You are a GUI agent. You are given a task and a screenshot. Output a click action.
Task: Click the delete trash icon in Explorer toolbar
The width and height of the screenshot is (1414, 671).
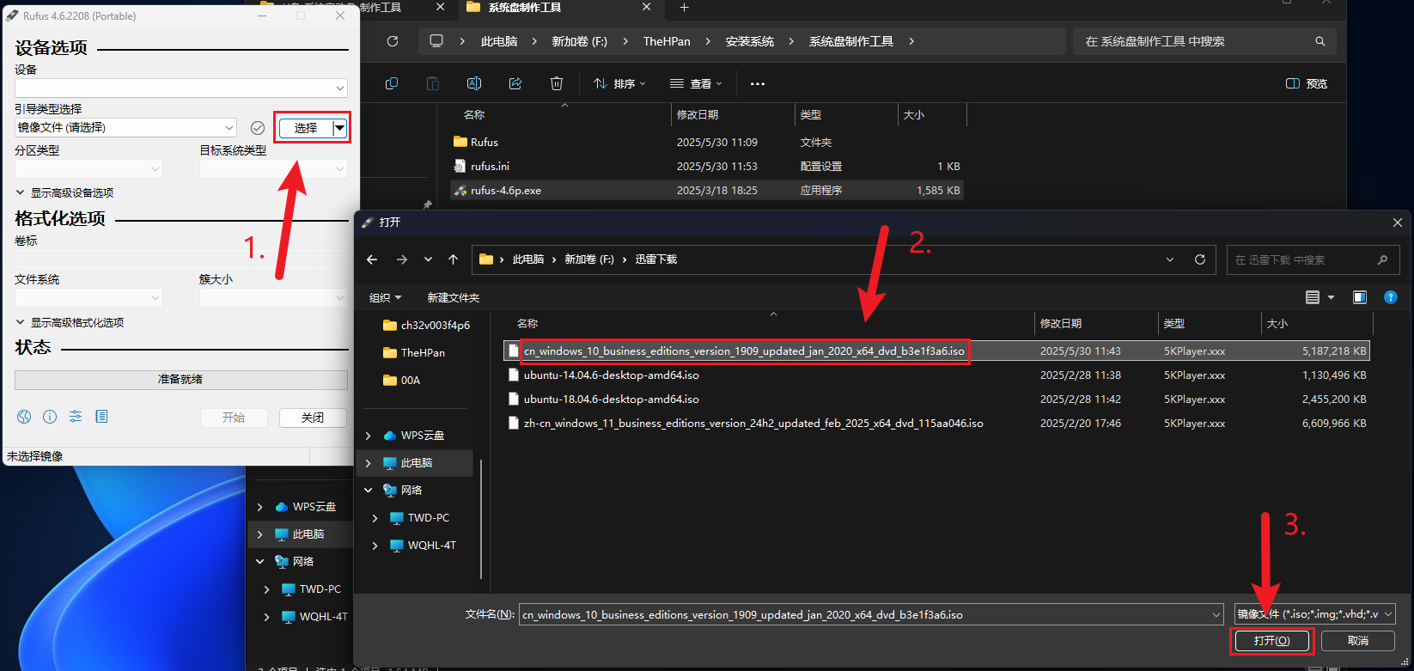click(x=557, y=83)
